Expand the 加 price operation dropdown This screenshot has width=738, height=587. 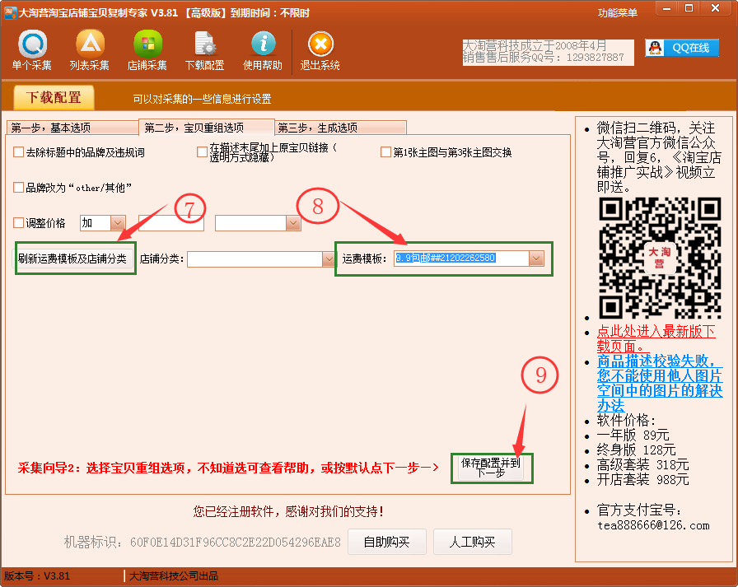click(118, 222)
